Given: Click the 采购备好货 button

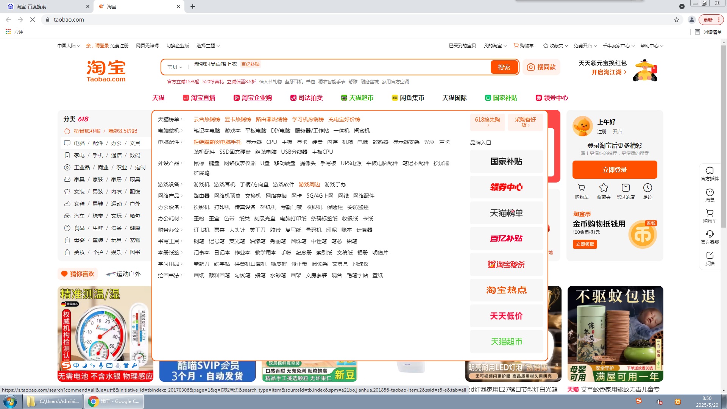Looking at the screenshot, I should pos(525,122).
